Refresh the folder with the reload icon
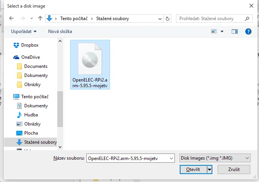Image resolution: width=259 pixels, height=182 pixels. pyautogui.click(x=168, y=19)
